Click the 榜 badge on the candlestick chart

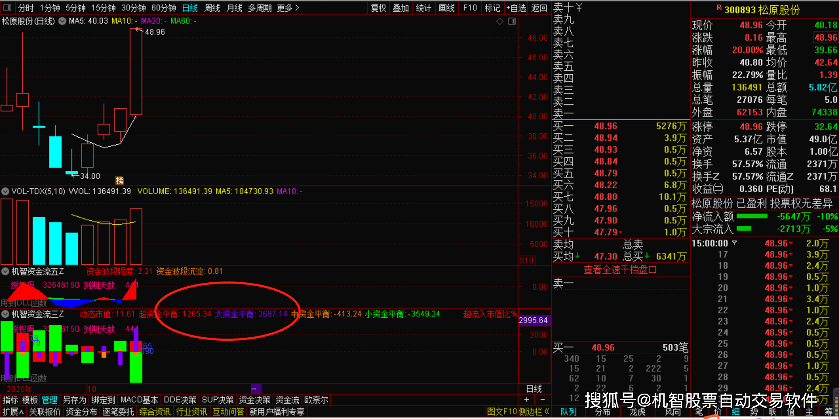[119, 180]
